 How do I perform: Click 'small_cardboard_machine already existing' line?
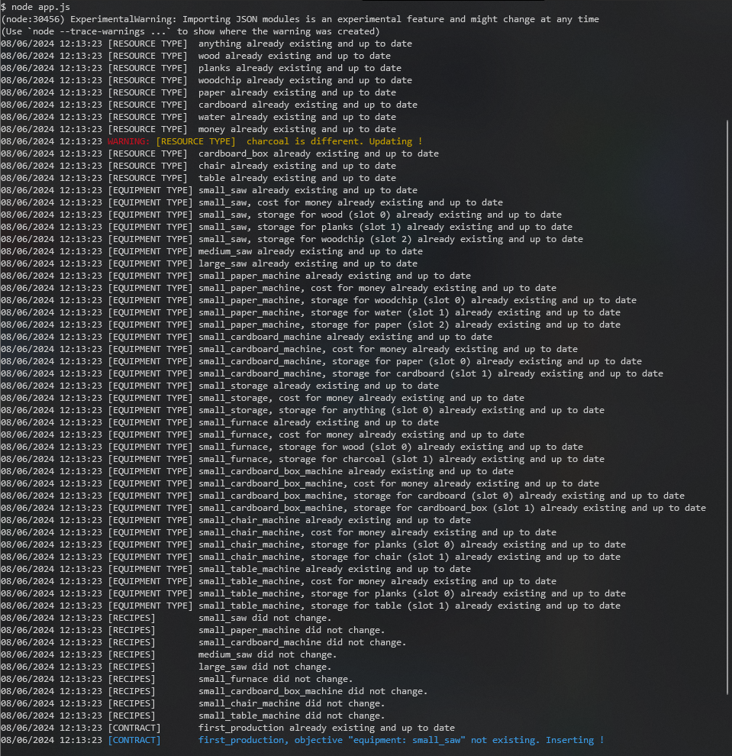point(247,337)
